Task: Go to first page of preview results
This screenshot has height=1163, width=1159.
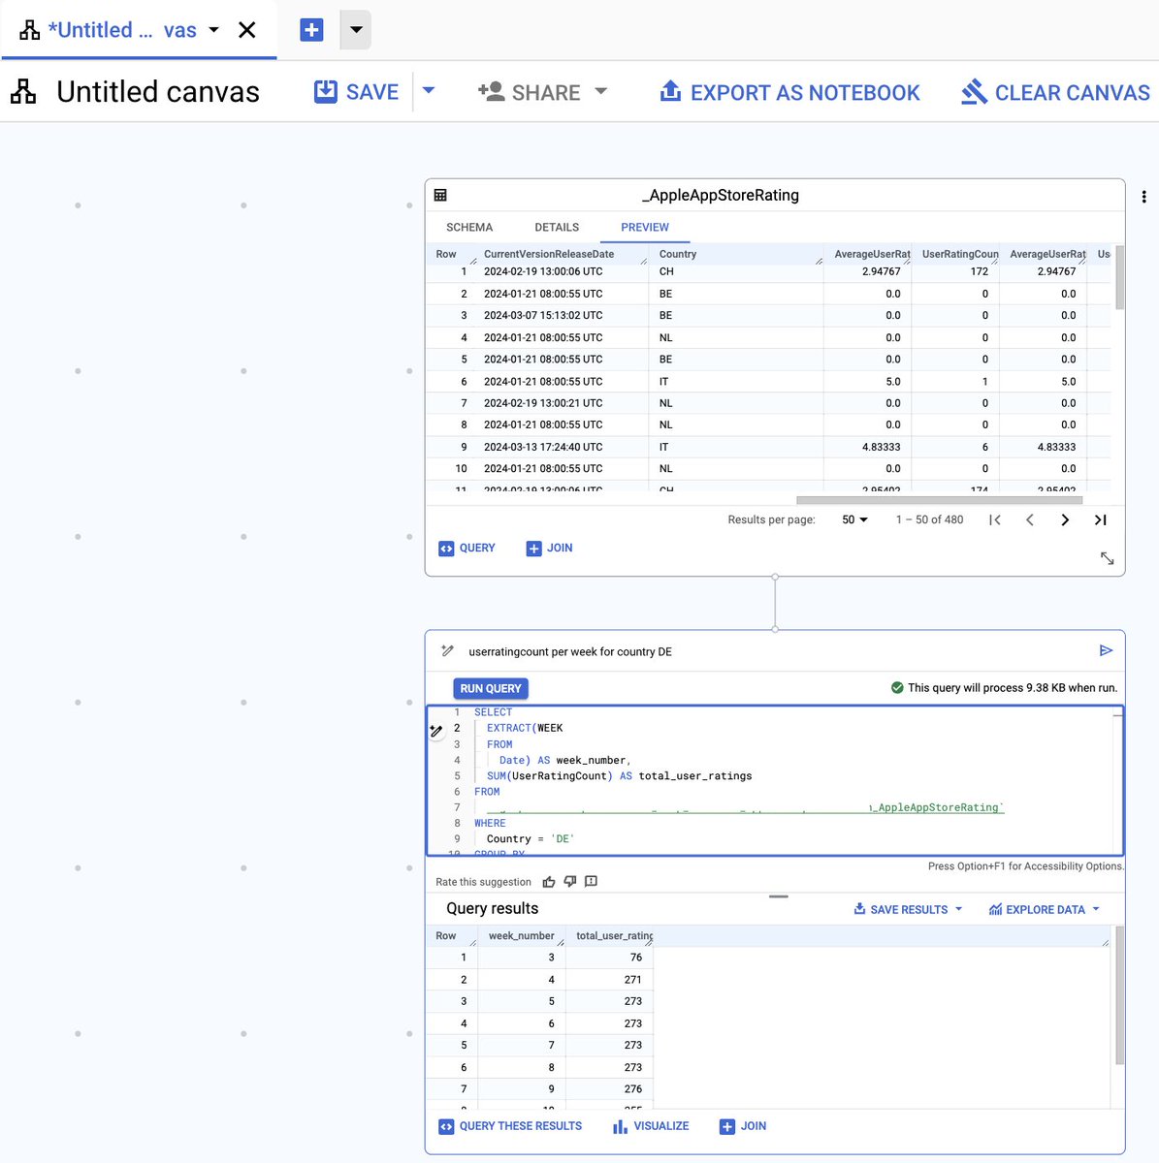Action: (x=995, y=519)
